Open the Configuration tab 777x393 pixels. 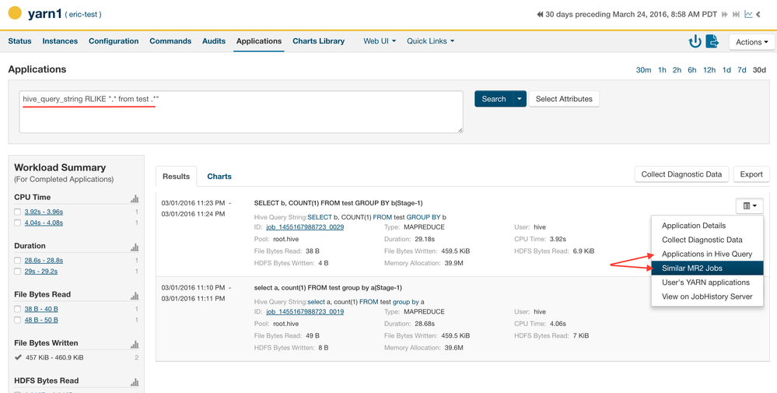[x=114, y=41]
